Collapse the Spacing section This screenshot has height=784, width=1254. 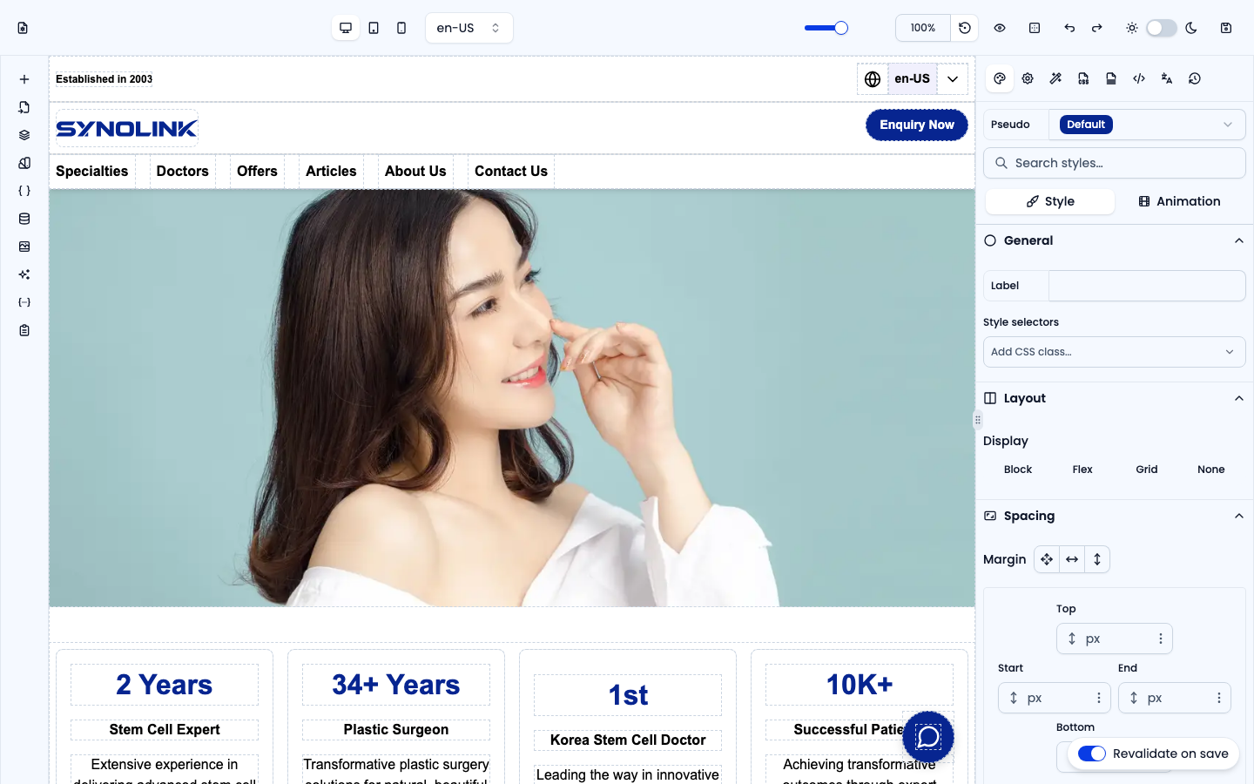pyautogui.click(x=1239, y=516)
